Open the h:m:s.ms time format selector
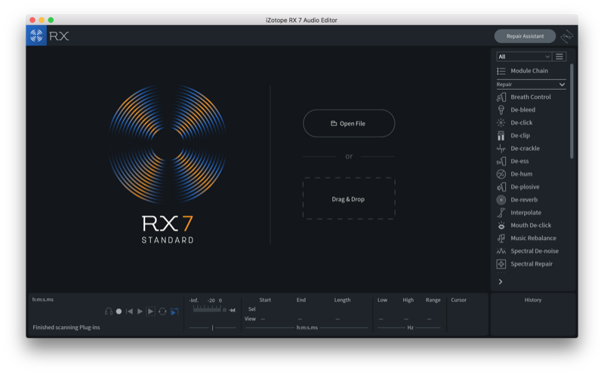Viewport: 604px width, 375px height. pos(307,327)
